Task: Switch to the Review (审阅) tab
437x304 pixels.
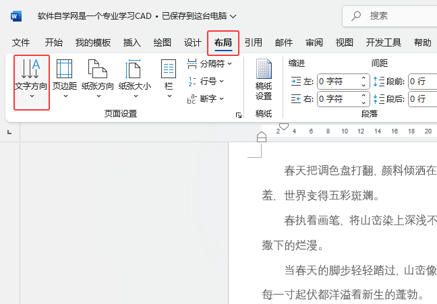Action: click(314, 42)
